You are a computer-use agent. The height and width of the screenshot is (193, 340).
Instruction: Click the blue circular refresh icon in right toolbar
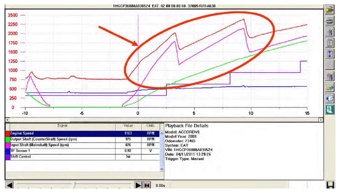(x=329, y=98)
